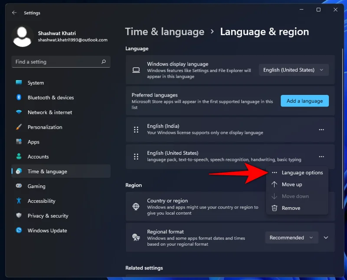
Task: Select the Bluetooth & devices icon
Action: pos(19,98)
